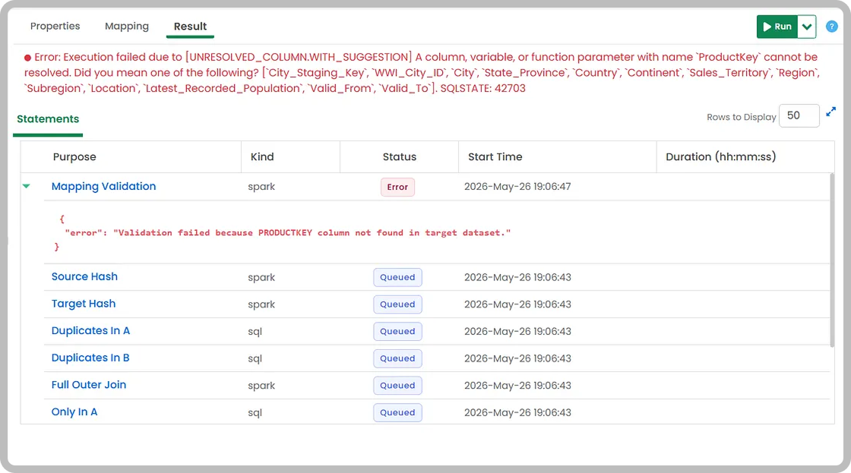The image size is (851, 473).
Task: Click the red error indicator dot
Action: (x=27, y=58)
